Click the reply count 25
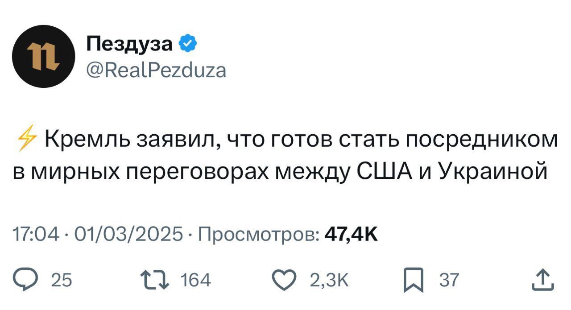Image resolution: width=571 pixels, height=310 pixels. 62,281
